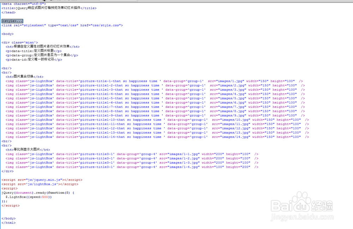
Task: Click the <h4>等比例显示大图片 heading line
Action: tap(28, 149)
